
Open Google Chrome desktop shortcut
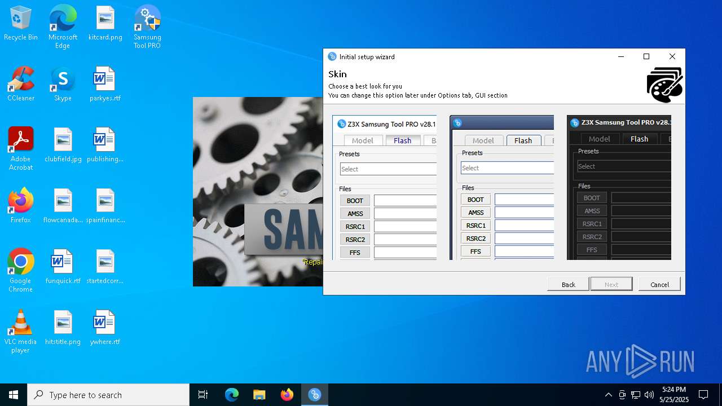21,271
